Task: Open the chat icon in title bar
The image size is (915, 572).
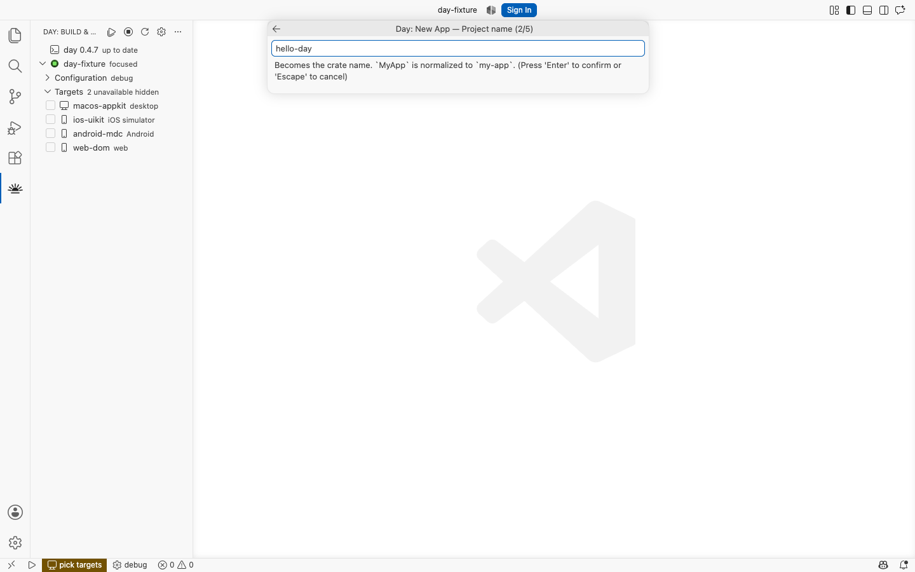Action: [x=900, y=10]
